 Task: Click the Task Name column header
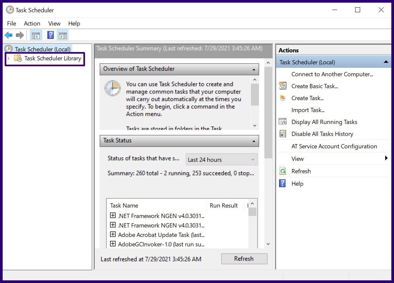point(124,205)
